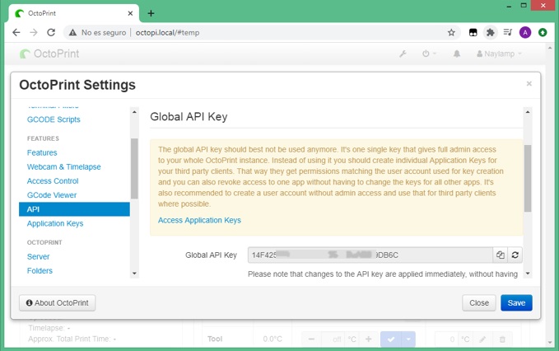Copy the Global API Key to clipboard
This screenshot has width=559, height=351.
pos(500,255)
